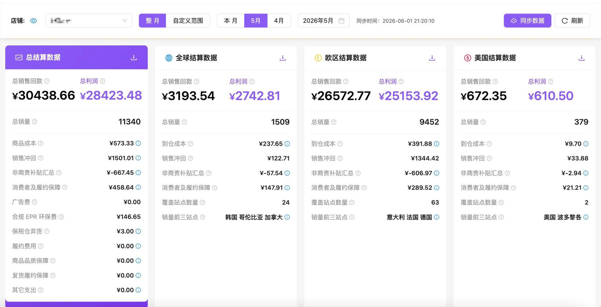Switch to 自定义范围 mode

click(188, 21)
